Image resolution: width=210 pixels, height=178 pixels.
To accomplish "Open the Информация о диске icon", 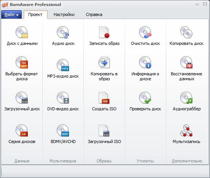I will click(145, 62).
